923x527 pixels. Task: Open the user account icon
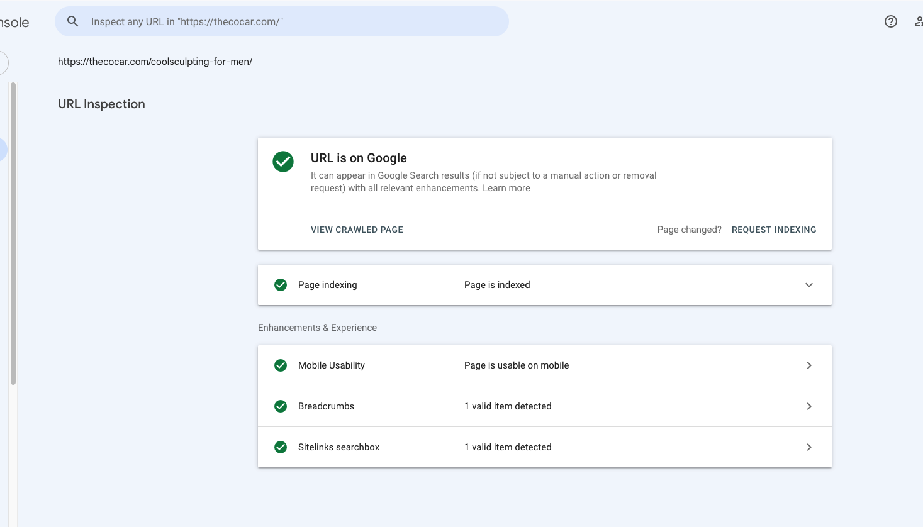[x=919, y=21]
